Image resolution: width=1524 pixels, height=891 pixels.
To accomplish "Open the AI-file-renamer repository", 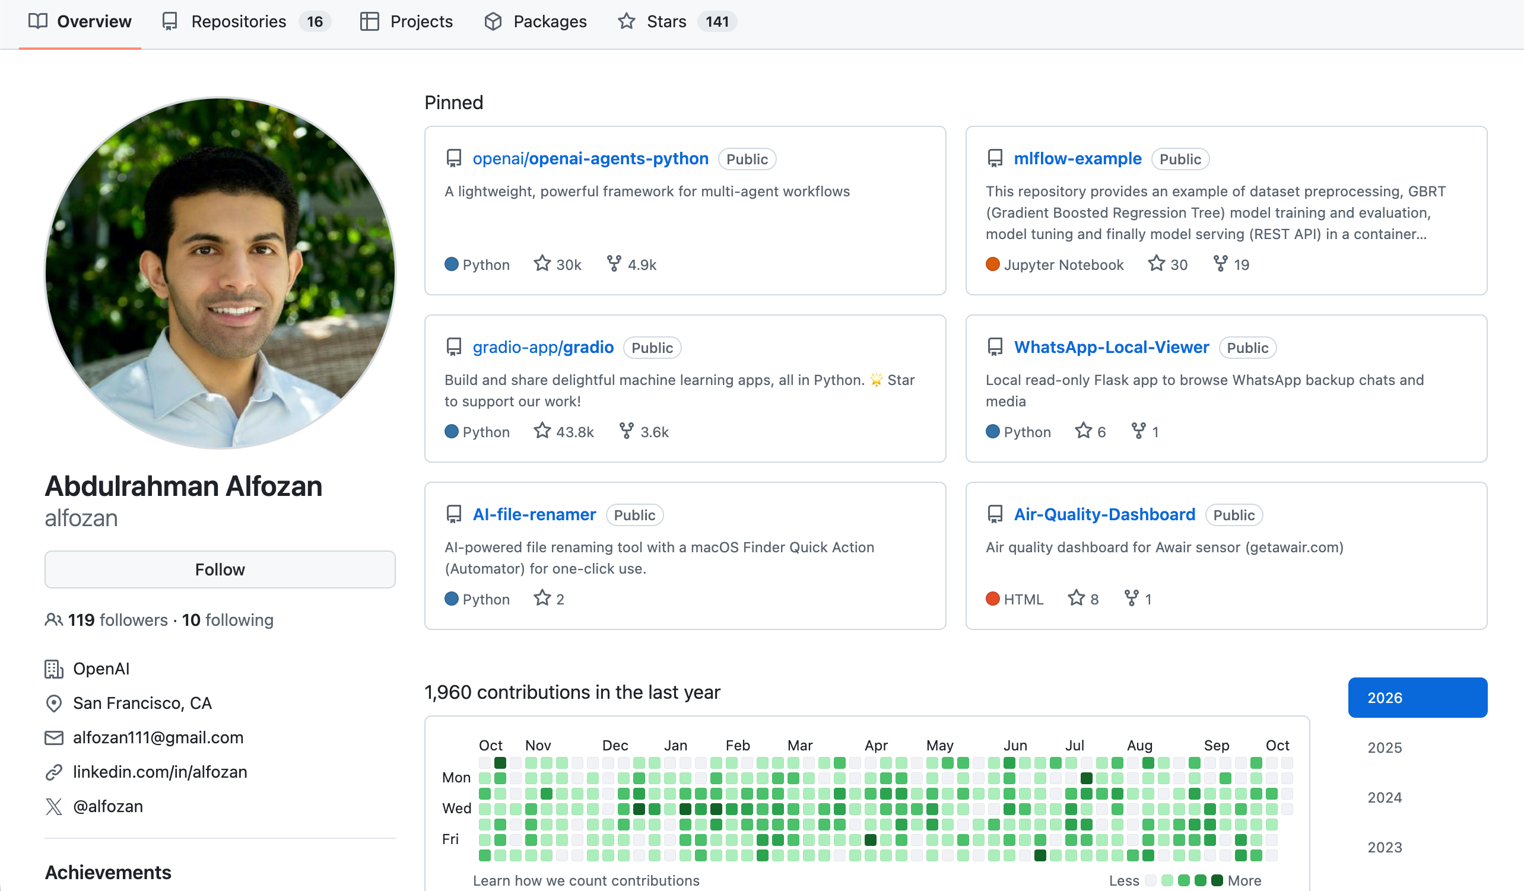I will pyautogui.click(x=535, y=514).
